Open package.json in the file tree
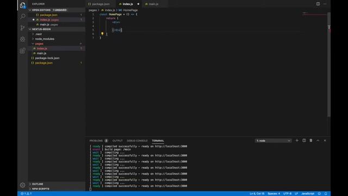 click(x=44, y=63)
